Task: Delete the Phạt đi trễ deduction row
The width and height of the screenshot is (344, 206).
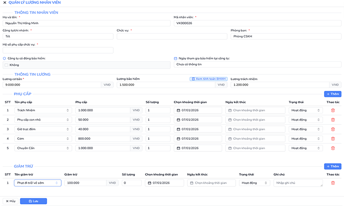Action: [333, 183]
